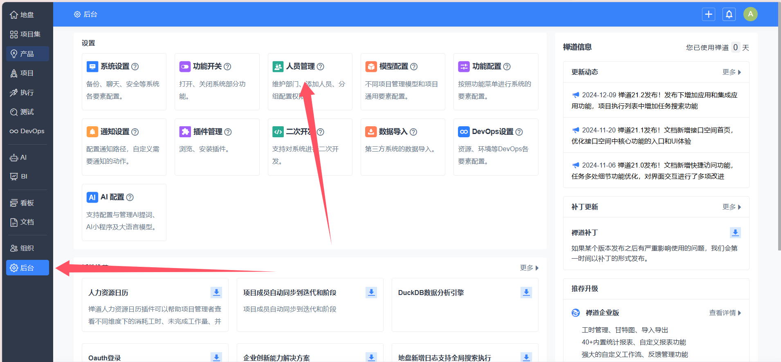Open the 测试 module in sidebar
Viewport: 781px width, 362px height.
tap(27, 112)
